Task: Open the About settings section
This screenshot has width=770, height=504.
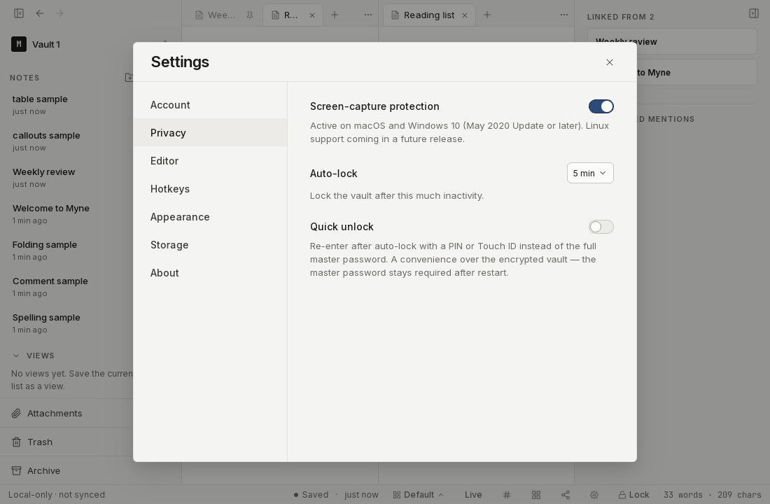Action: pyautogui.click(x=210, y=272)
